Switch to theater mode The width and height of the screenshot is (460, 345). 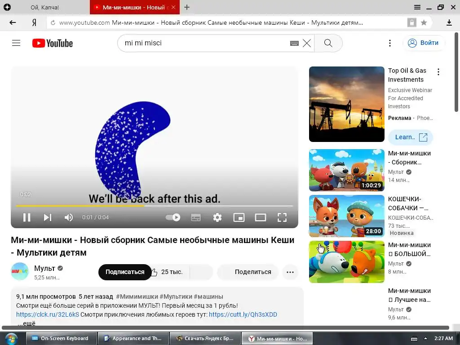[261, 217]
